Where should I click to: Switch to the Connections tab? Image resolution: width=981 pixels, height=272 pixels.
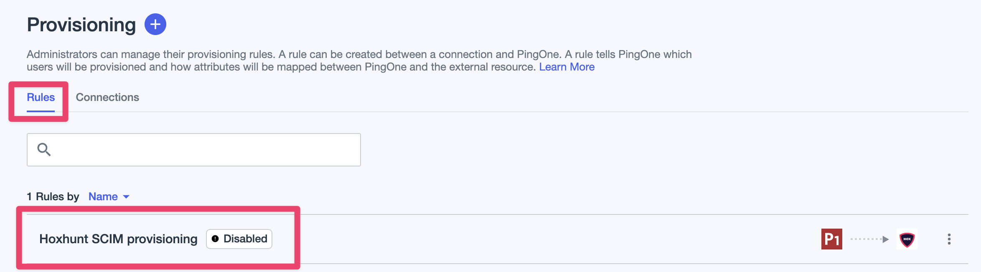coord(107,97)
